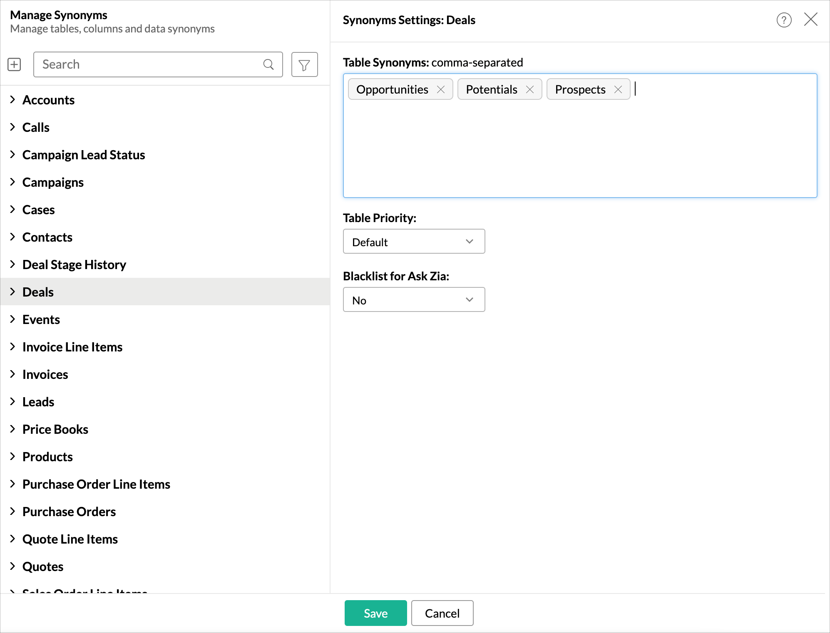Remove the Prospects synonym tag
This screenshot has width=830, height=633.
point(618,89)
